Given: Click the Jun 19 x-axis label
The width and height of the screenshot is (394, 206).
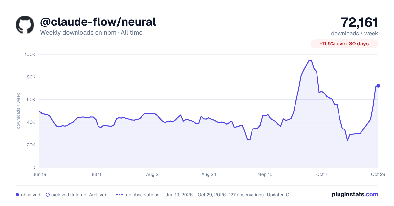Looking at the screenshot, I should [39, 174].
